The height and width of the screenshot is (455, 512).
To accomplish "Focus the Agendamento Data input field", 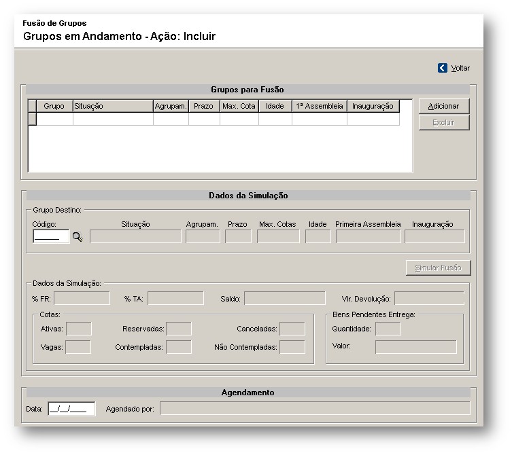I will pos(71,409).
